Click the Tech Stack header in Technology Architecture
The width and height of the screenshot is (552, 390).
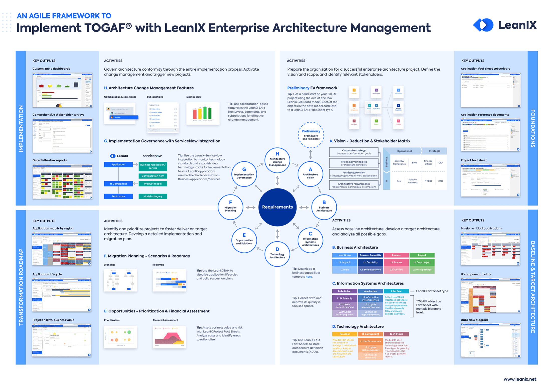396,334
